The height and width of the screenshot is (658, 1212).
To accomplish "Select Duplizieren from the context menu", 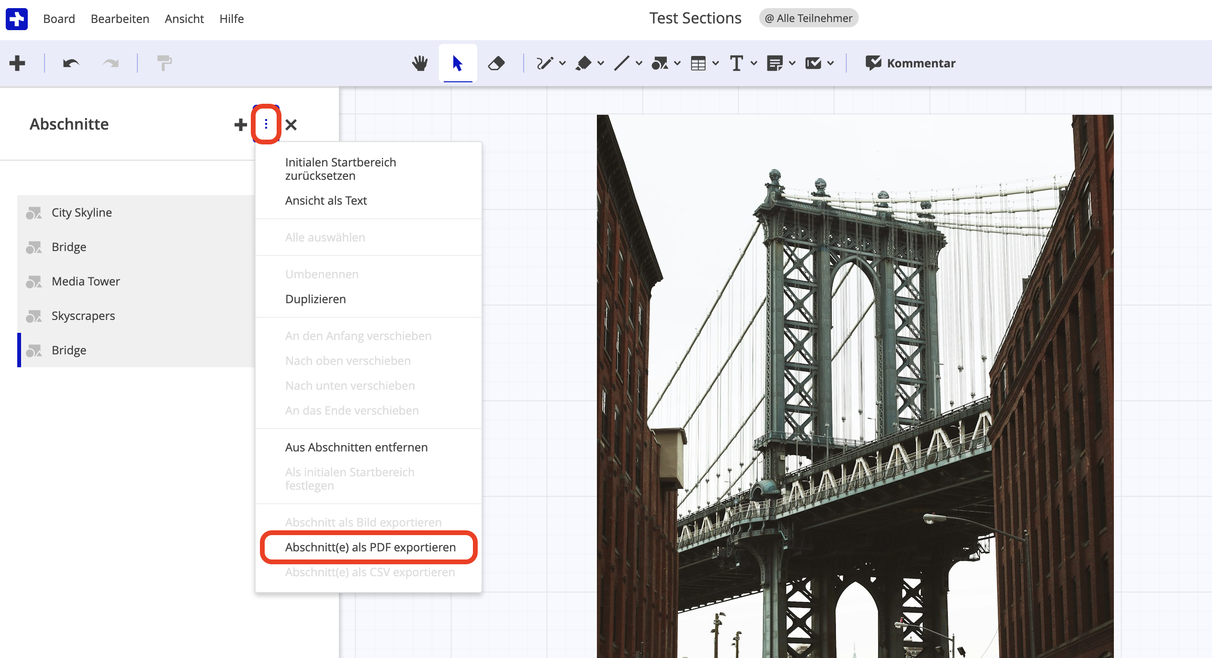I will point(315,299).
